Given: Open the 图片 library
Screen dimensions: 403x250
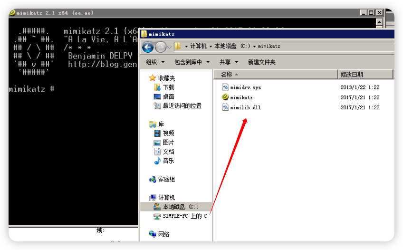Looking at the screenshot, I should coord(168,142).
